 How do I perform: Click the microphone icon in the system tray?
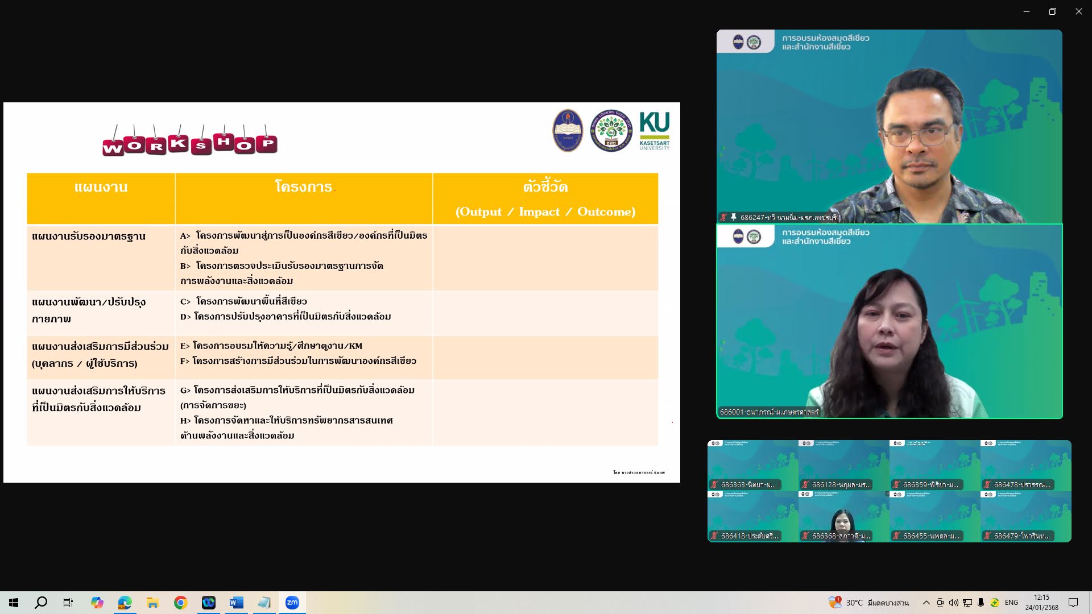pyautogui.click(x=981, y=603)
